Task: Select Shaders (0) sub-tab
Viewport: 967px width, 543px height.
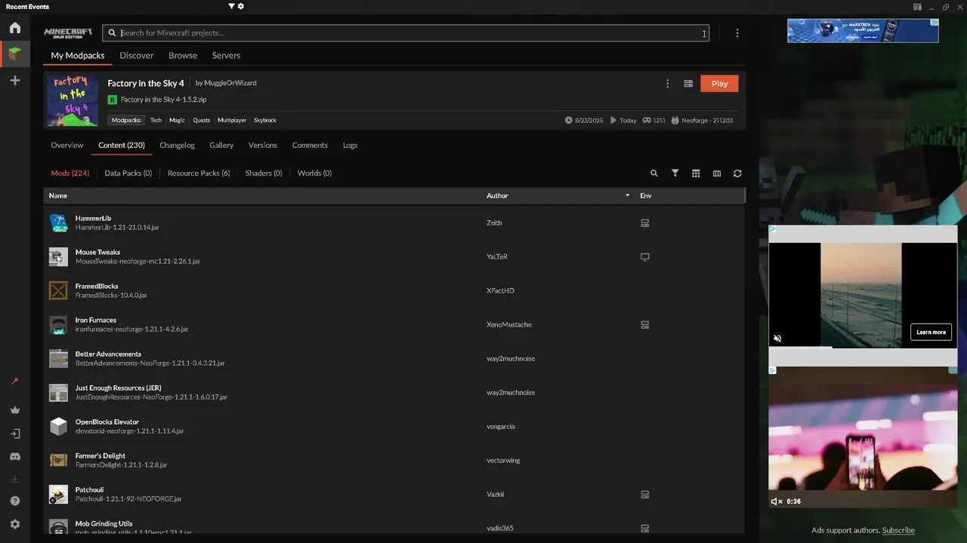Action: click(264, 173)
